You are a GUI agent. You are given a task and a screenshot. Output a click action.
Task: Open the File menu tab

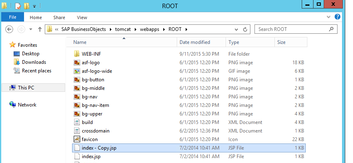(x=13, y=17)
